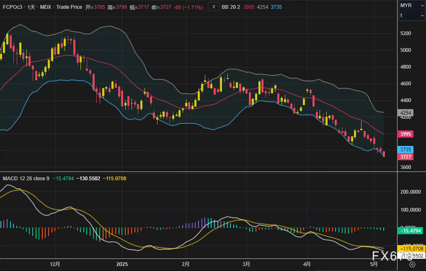The image size is (426, 271).
Task: Click the 12月 time axis label
Action: (x=55, y=264)
